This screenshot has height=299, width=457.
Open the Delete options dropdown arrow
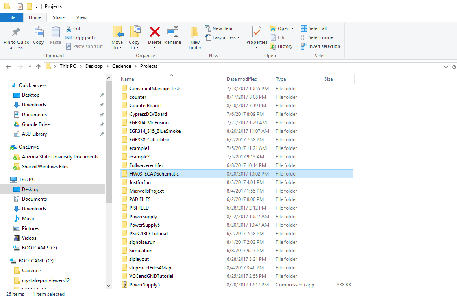click(155, 48)
